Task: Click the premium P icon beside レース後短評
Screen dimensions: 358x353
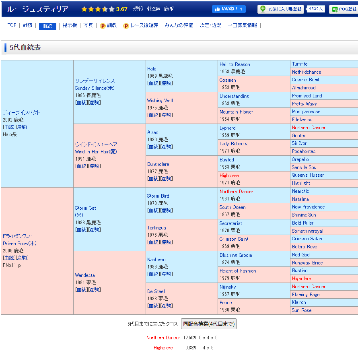Action: pos(126,26)
